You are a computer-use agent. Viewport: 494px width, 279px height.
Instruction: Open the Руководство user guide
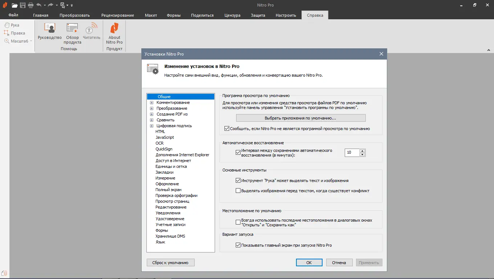click(50, 31)
